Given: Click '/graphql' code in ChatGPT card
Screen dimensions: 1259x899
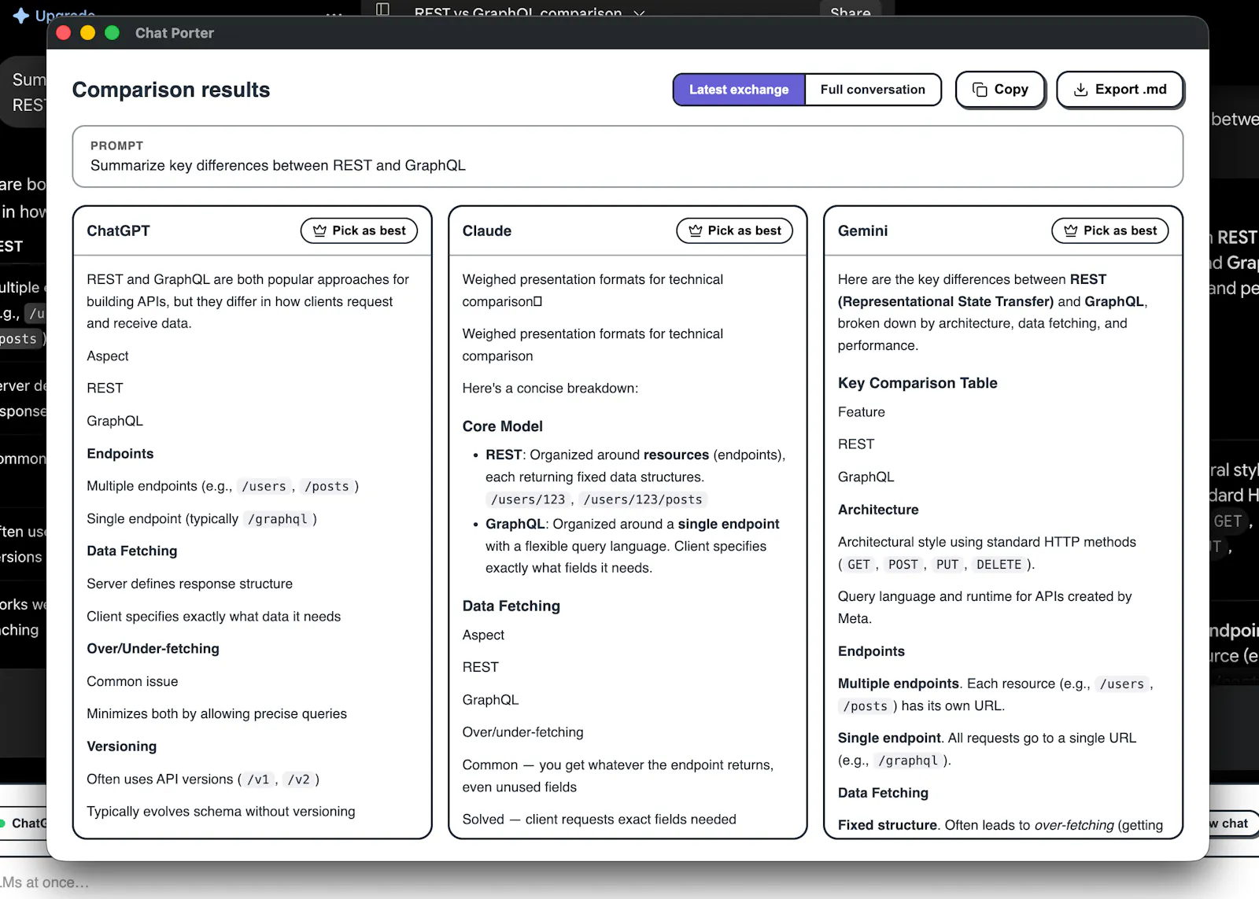Looking at the screenshot, I should pos(278,519).
